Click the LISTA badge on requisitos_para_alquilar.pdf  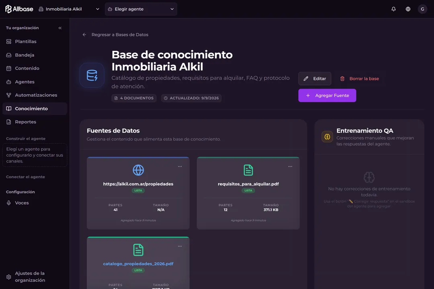pyautogui.click(x=248, y=191)
